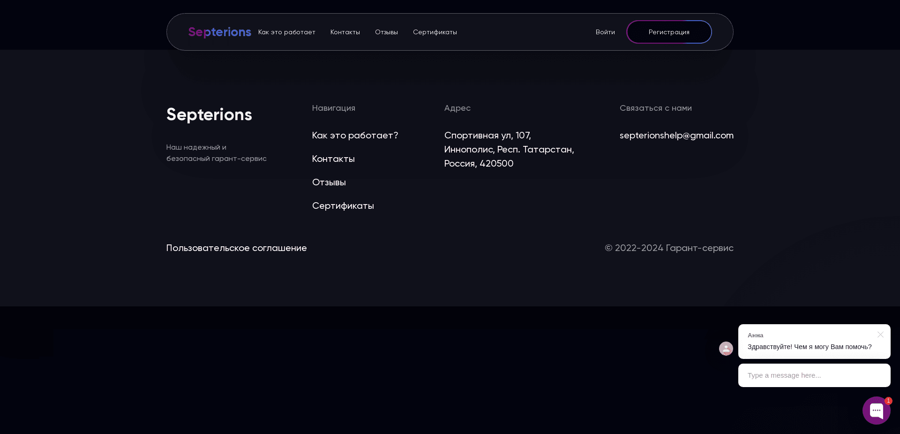The width and height of the screenshot is (900, 434).
Task: Dismiss Anna's chat message with the X icon
Action: pyautogui.click(x=880, y=335)
